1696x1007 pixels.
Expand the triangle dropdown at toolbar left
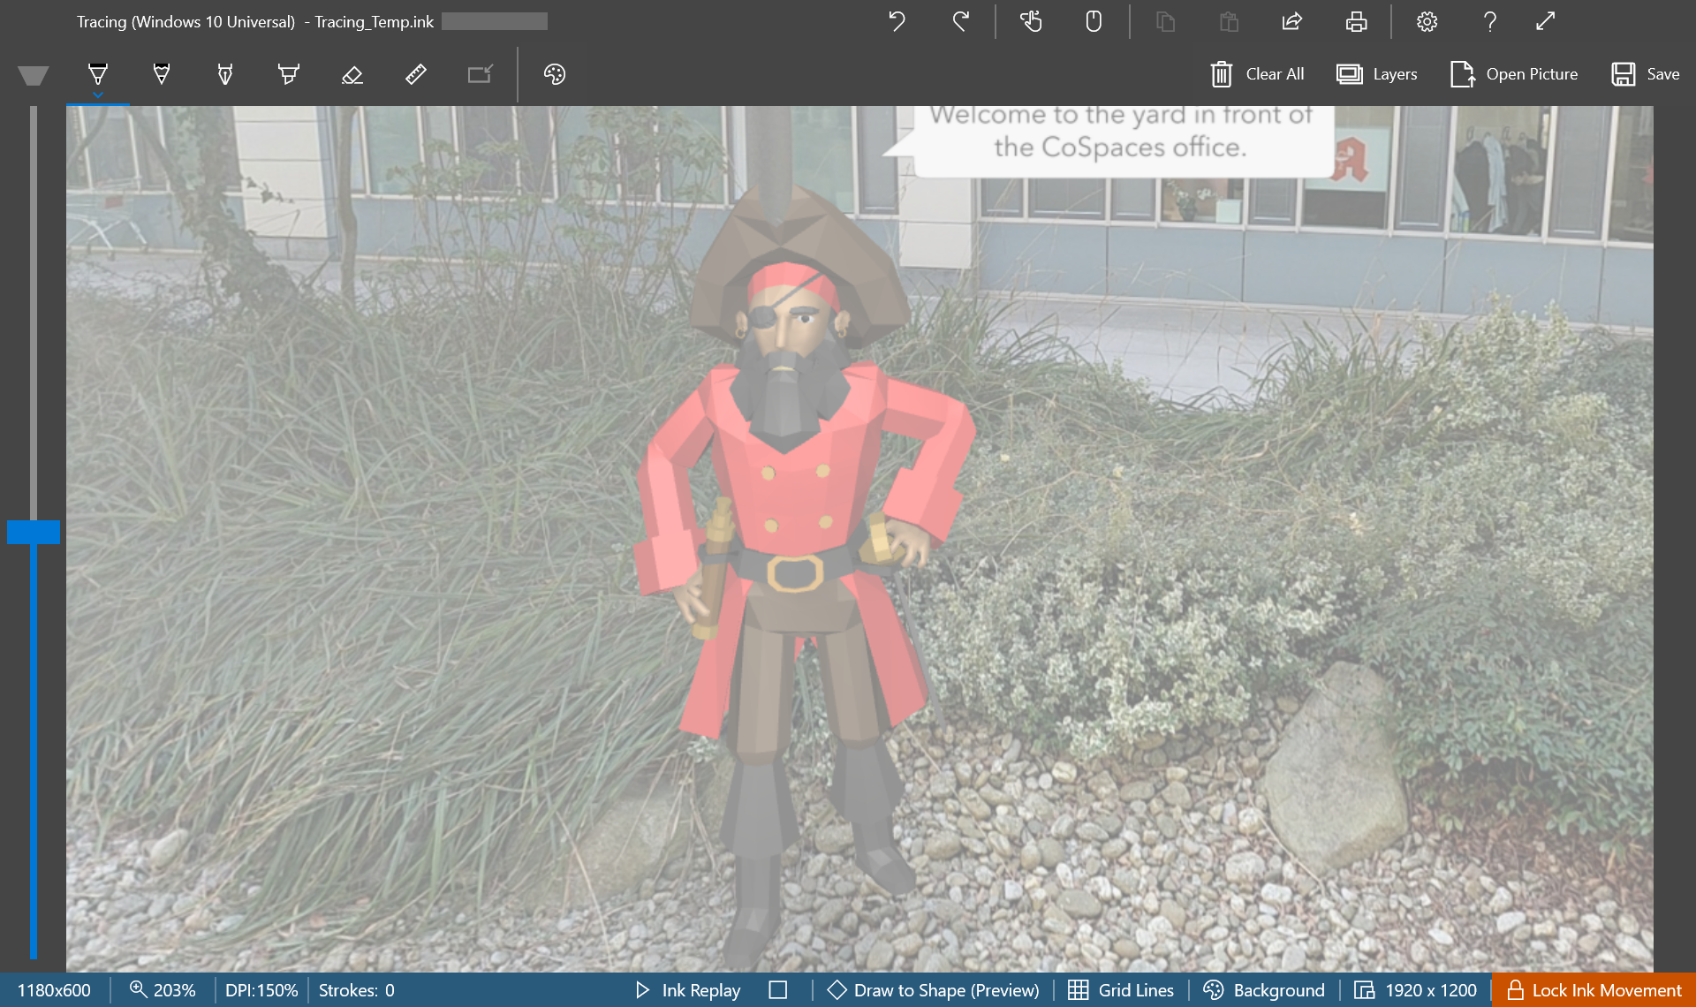[33, 76]
